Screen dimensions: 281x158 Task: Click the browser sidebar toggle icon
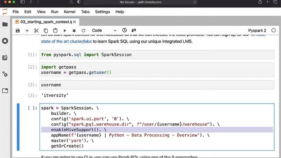click(x=22, y=2)
